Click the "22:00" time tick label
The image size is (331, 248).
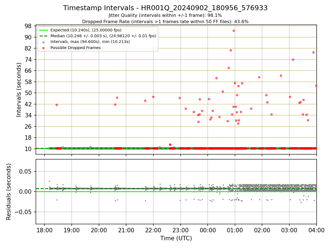point(153,230)
